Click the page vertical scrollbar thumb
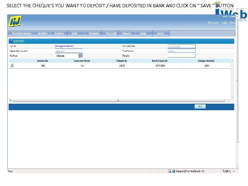The width and height of the screenshot is (248, 186). point(237,80)
